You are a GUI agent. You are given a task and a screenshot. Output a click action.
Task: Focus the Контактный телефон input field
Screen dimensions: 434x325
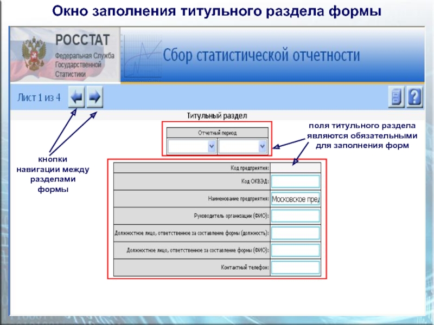coord(295,268)
